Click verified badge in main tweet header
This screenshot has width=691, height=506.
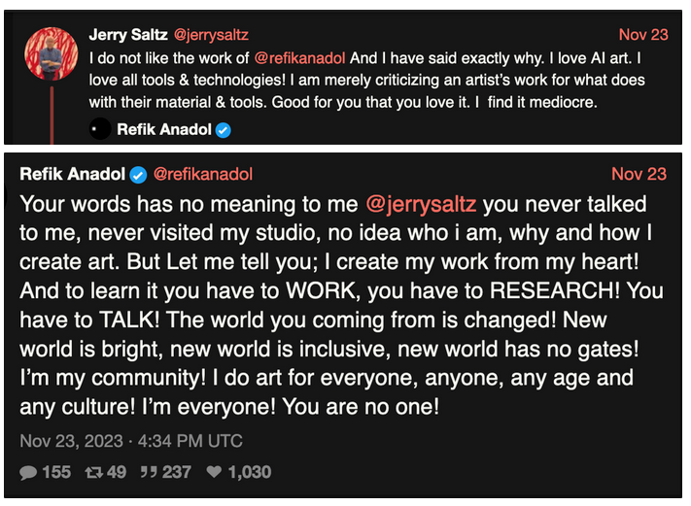click(139, 175)
